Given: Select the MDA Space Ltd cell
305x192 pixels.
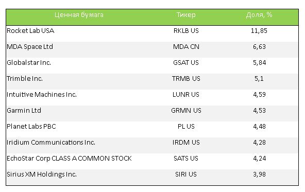Looking at the screenshot, I should coord(30,47).
